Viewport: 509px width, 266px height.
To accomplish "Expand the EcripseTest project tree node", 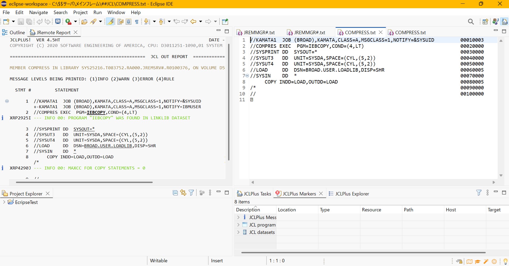I will coord(4,202).
